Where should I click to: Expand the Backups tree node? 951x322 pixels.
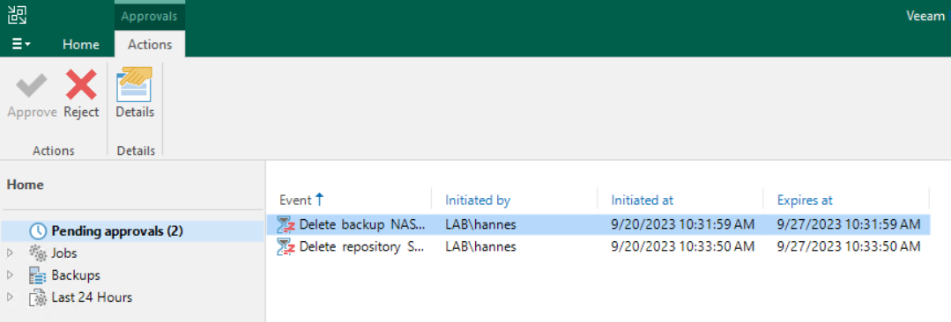click(x=10, y=275)
